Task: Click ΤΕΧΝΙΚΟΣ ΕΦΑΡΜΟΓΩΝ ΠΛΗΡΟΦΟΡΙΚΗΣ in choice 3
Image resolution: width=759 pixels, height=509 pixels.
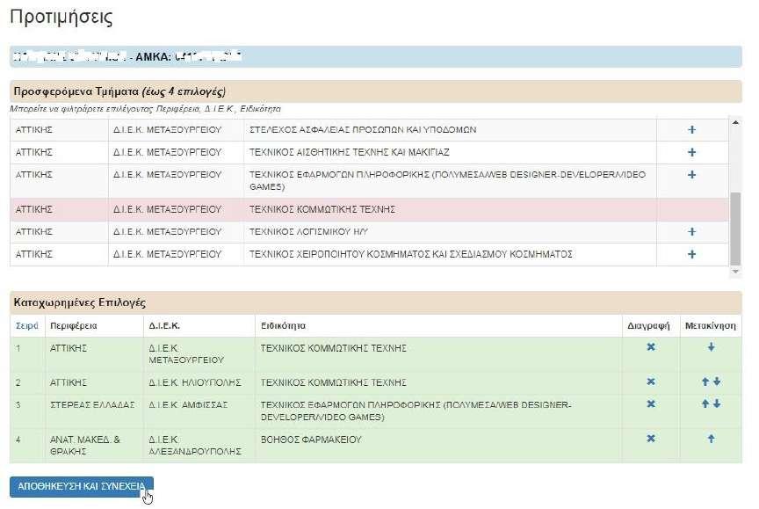Action: pyautogui.click(x=416, y=411)
